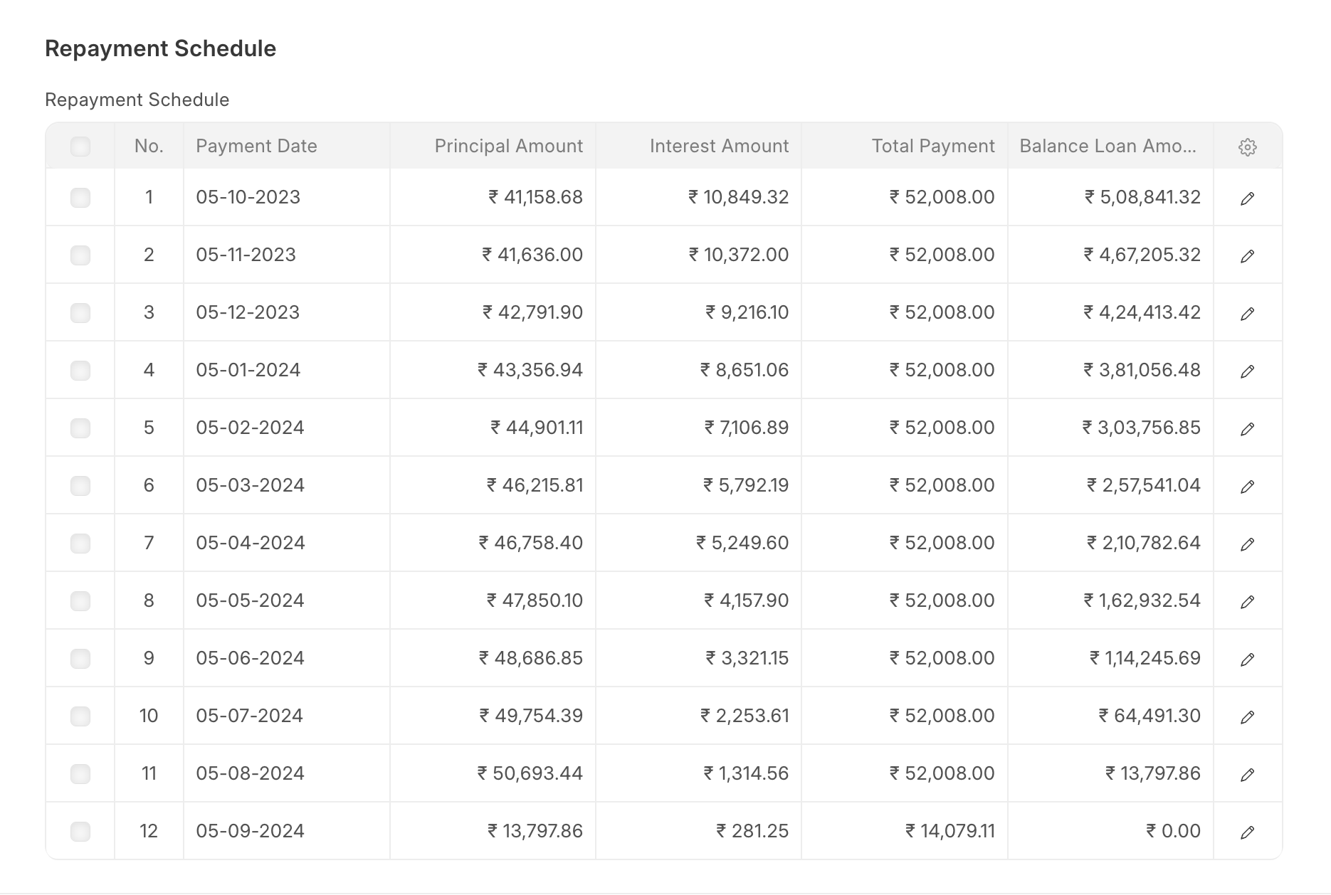This screenshot has height=895, width=1331.
Task: Edit the payment row dated 05-10-2023
Action: 1248,198
